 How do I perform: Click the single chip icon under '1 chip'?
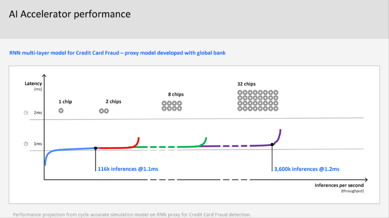61,111
